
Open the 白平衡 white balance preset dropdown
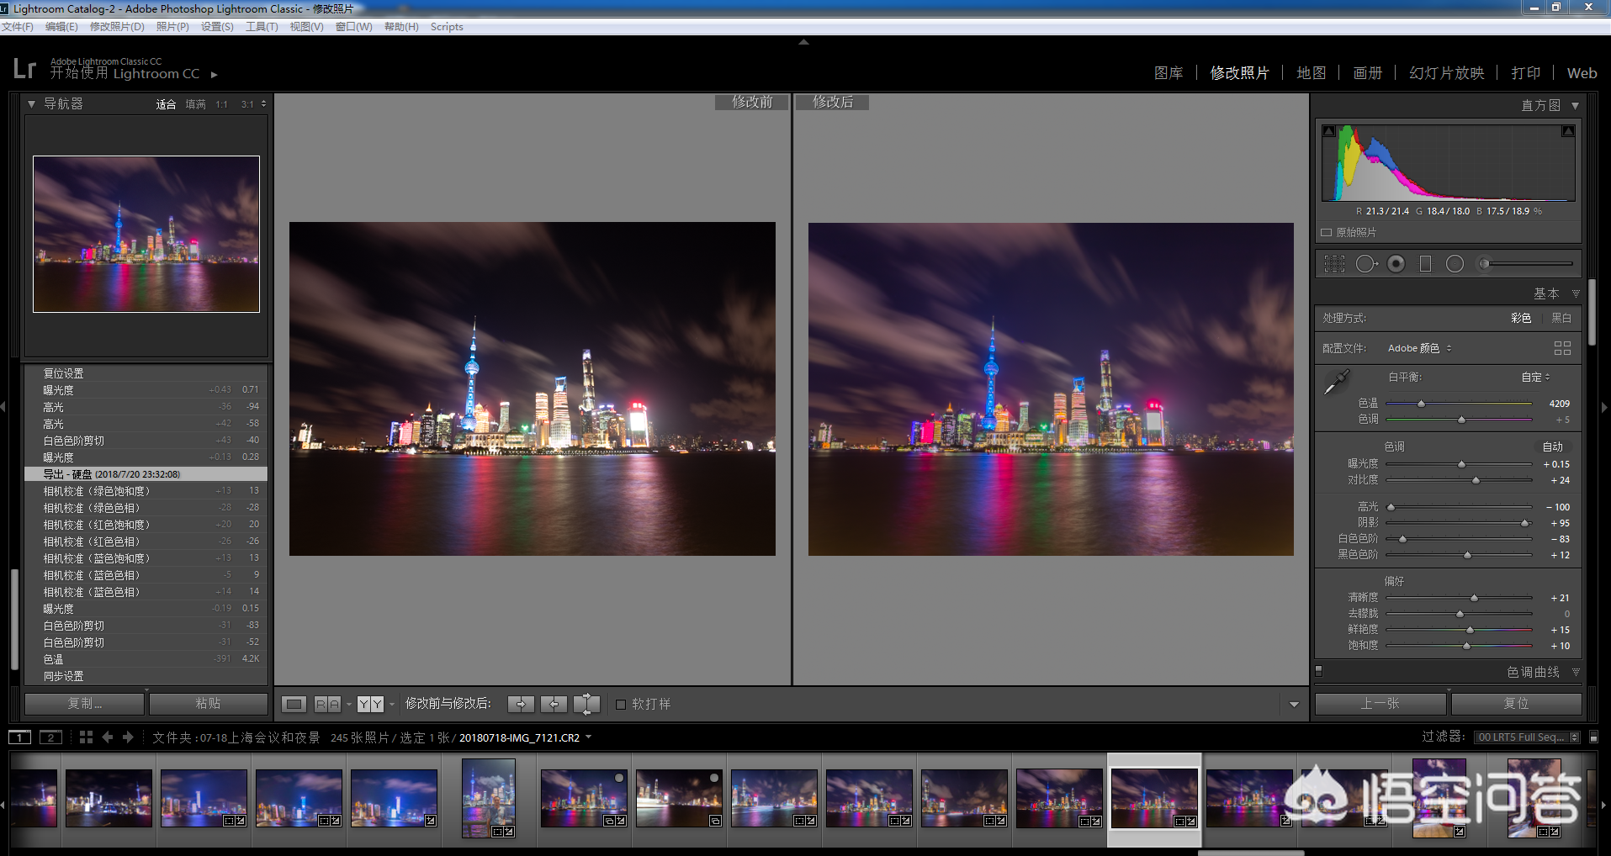(x=1535, y=378)
